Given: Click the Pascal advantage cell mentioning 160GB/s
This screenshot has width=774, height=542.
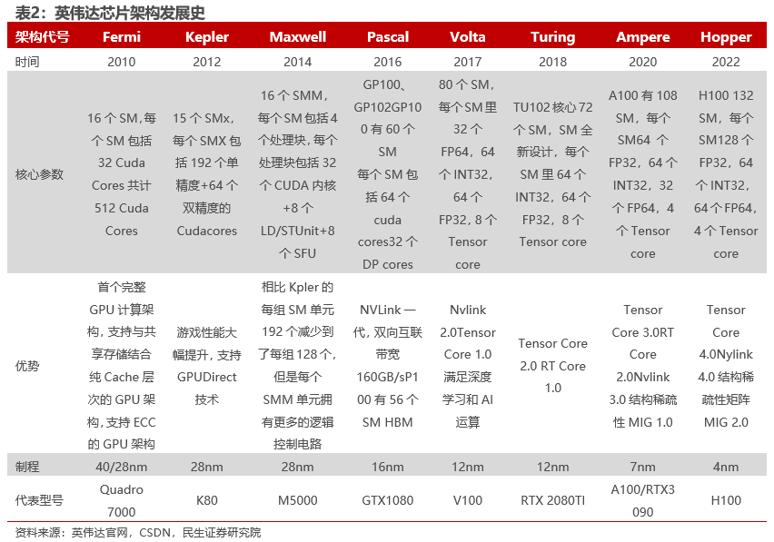Looking at the screenshot, I should point(388,366).
